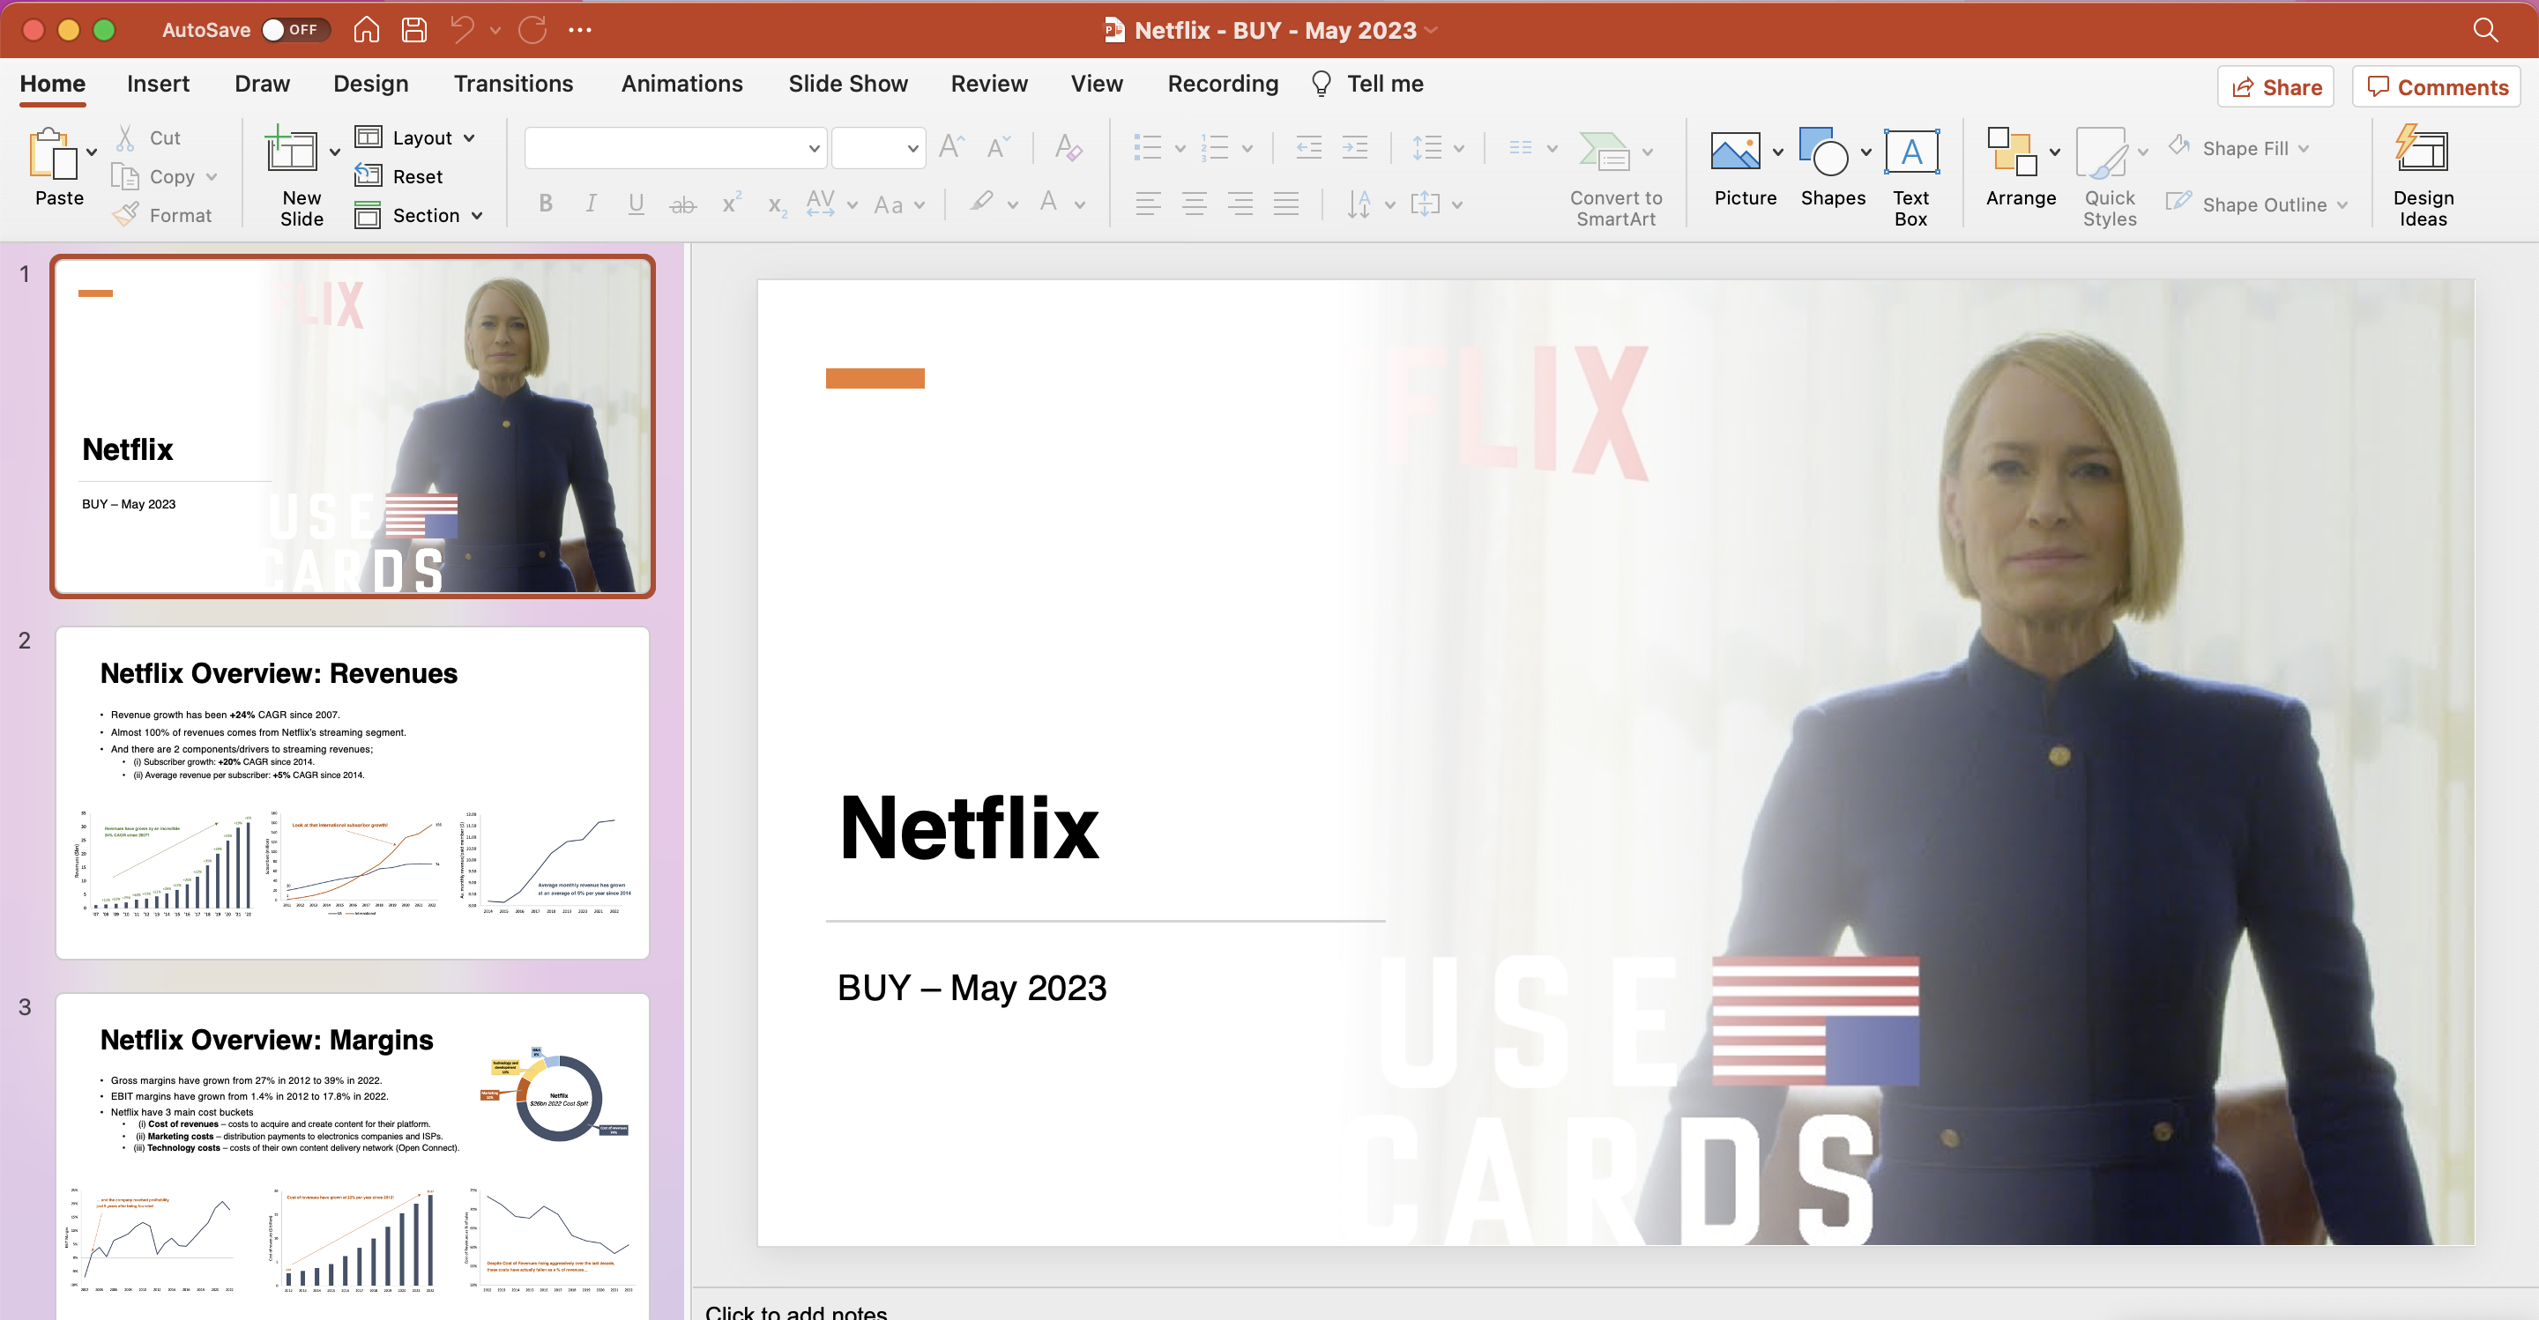Click the bulleted list icon
The height and width of the screenshot is (1320, 2539).
click(x=1147, y=148)
